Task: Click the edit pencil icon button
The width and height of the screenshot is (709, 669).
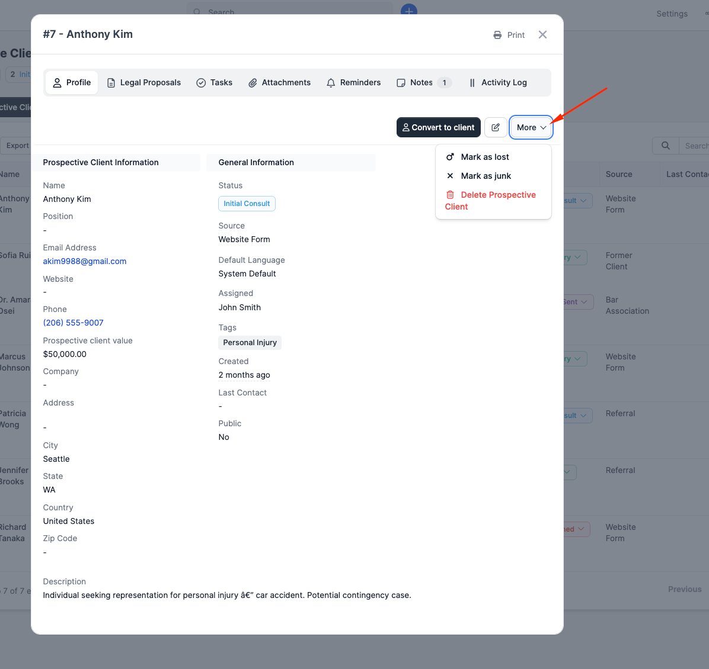Action: click(x=496, y=127)
